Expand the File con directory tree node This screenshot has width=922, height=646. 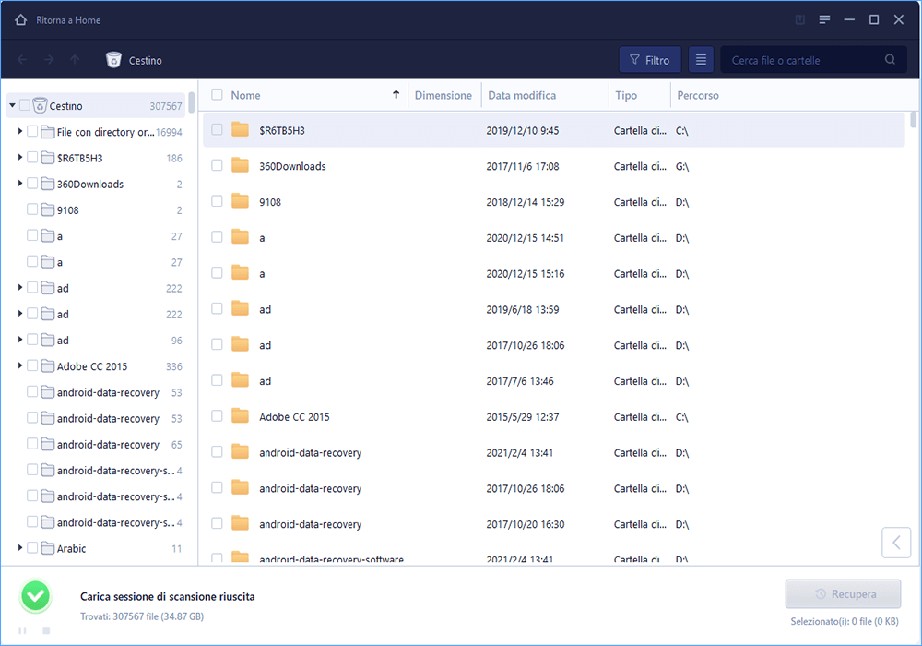(x=20, y=131)
